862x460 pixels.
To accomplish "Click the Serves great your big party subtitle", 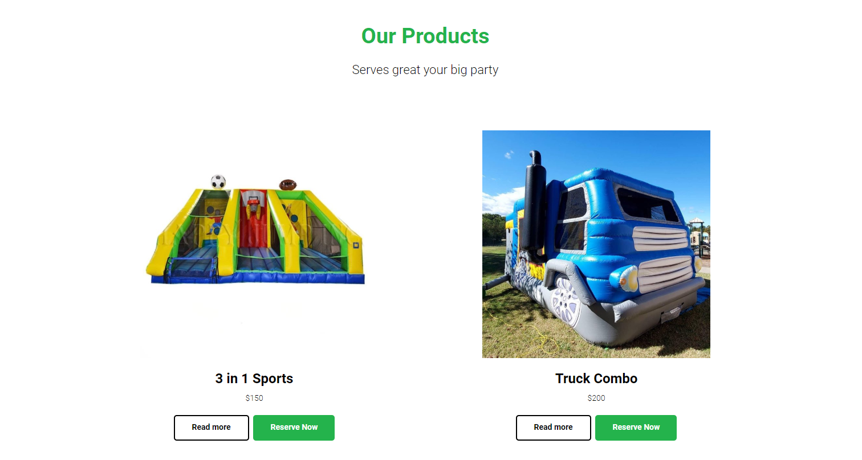I will (x=425, y=70).
